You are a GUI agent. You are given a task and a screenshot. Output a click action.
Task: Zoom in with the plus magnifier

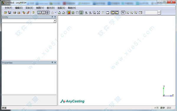(x=86, y=12)
